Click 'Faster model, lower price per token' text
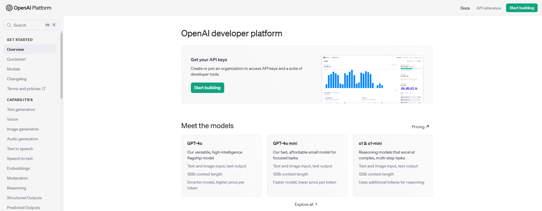 (x=304, y=182)
